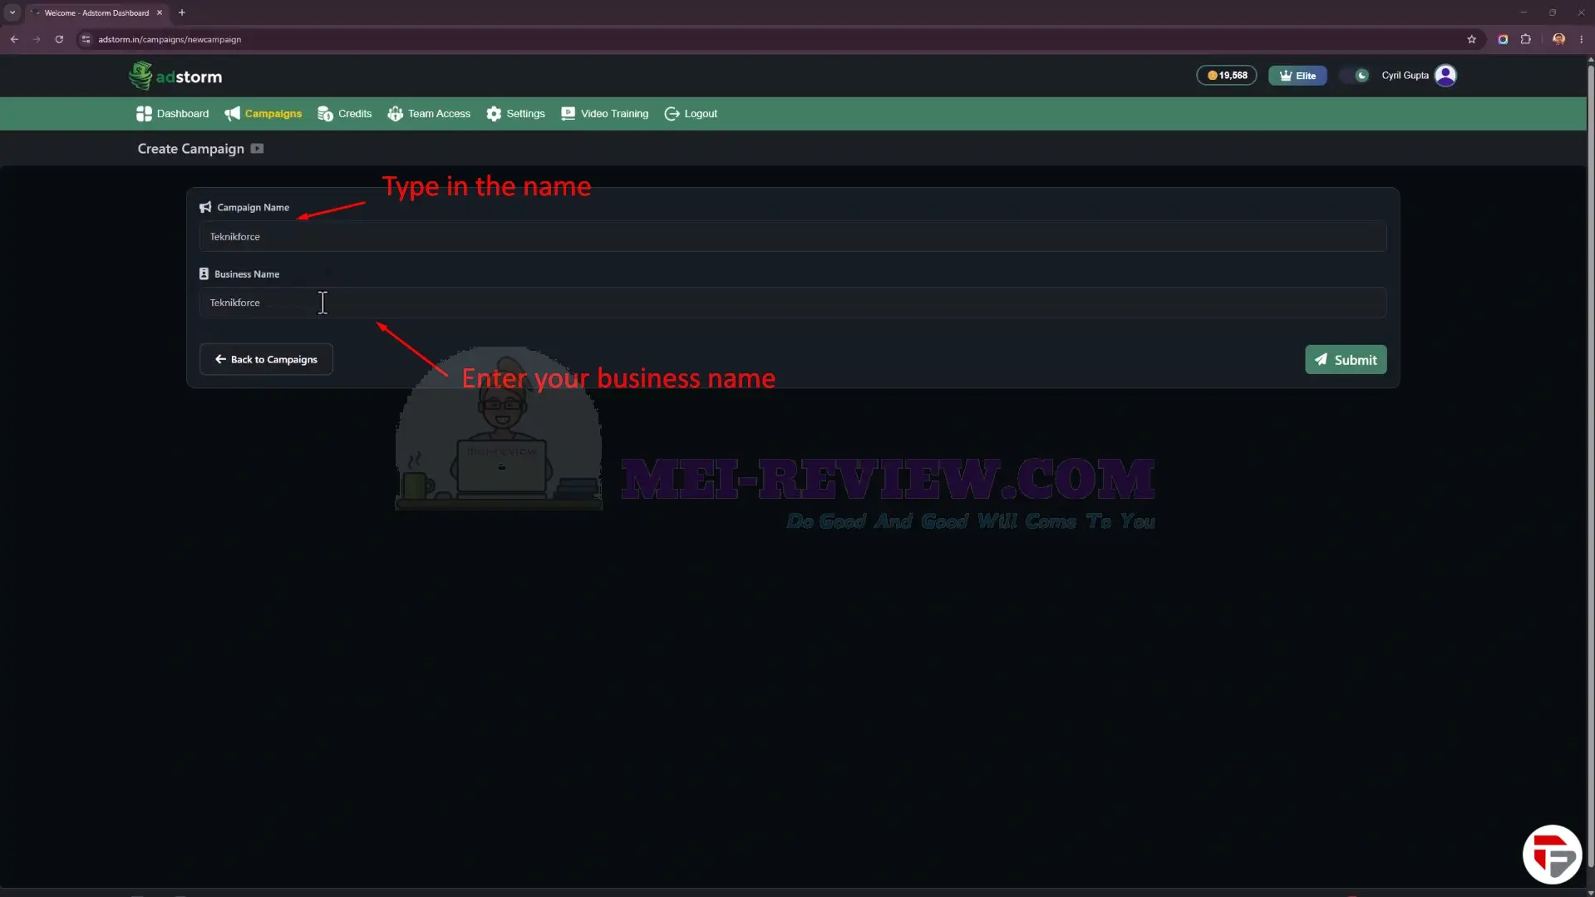Click the Create Campaign heading text
This screenshot has height=897, width=1595.
coord(190,149)
